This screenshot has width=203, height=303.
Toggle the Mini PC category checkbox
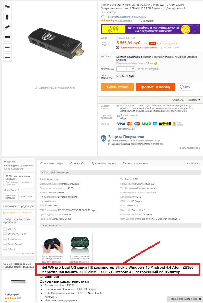(5, 229)
